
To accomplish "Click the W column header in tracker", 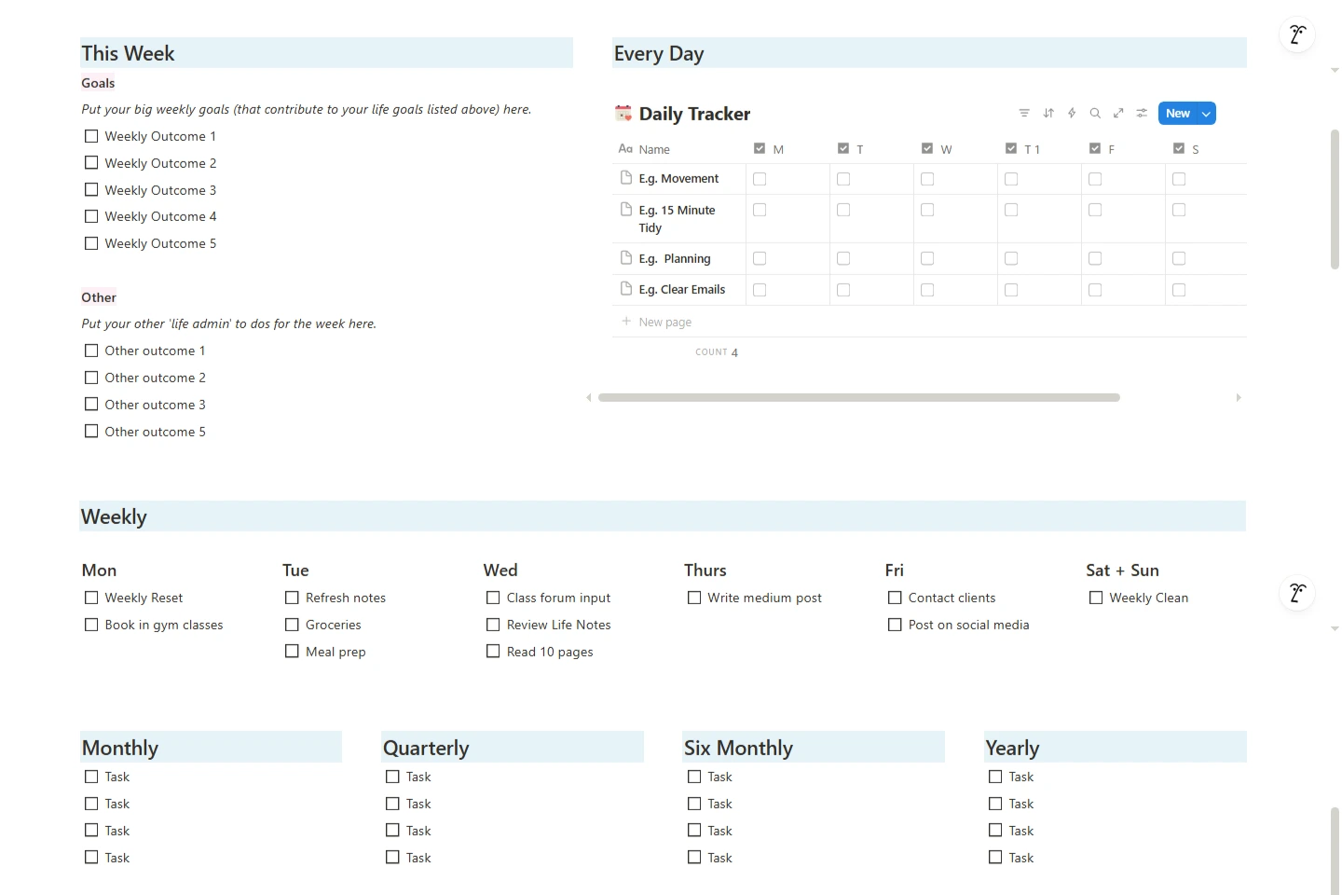I will [x=945, y=149].
